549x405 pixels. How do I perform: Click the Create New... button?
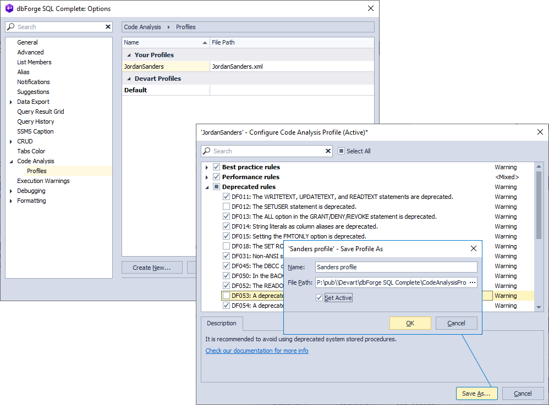click(152, 268)
